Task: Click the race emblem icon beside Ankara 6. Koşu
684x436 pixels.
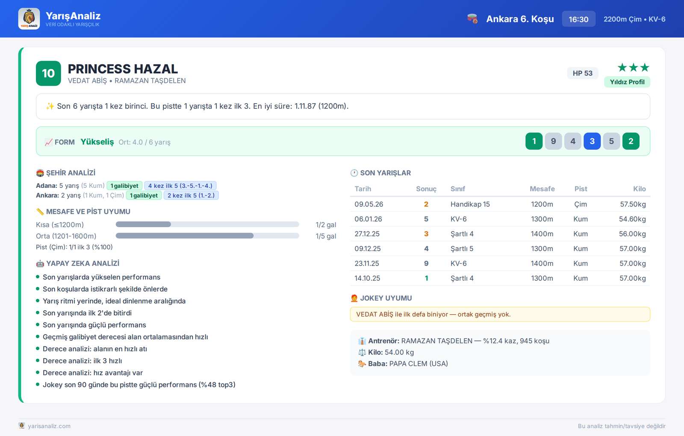Action: click(472, 19)
